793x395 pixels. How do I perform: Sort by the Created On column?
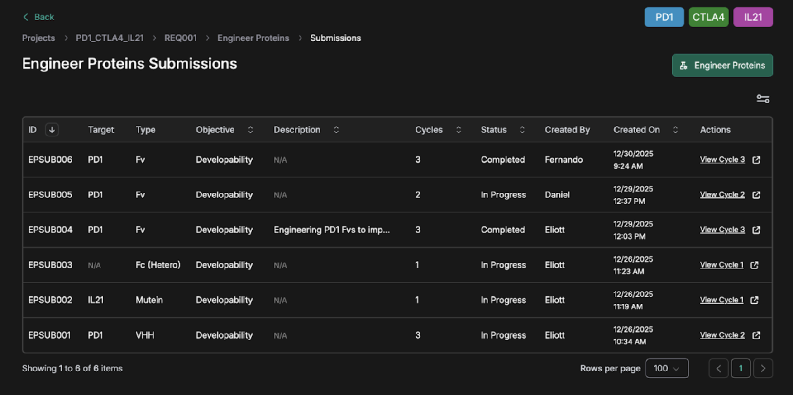pyautogui.click(x=675, y=130)
